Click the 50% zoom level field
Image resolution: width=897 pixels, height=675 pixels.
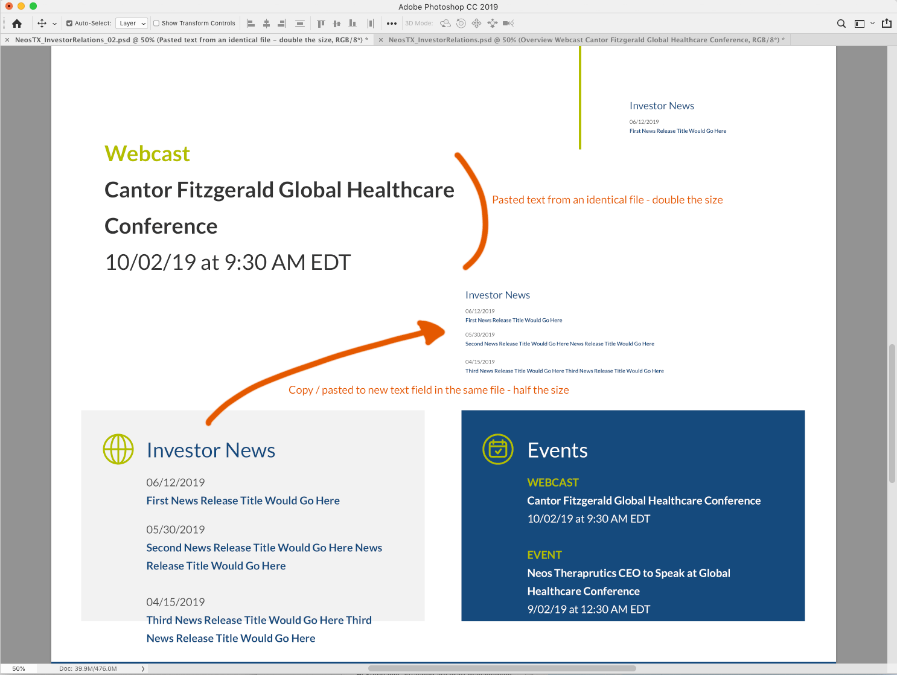pyautogui.click(x=19, y=669)
